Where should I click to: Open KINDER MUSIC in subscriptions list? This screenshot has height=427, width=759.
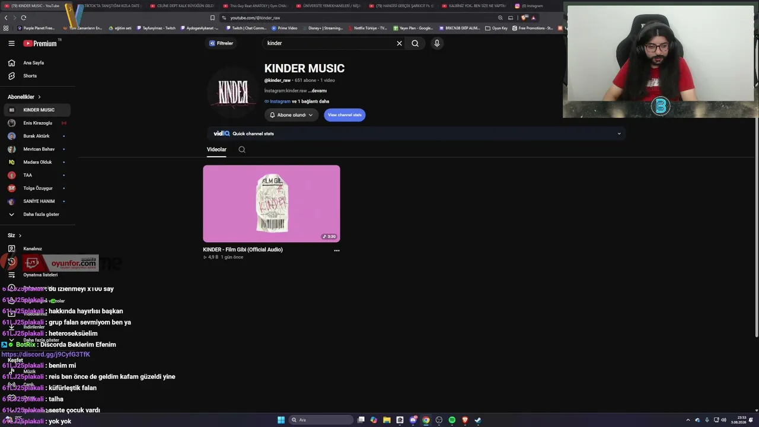coord(37,110)
